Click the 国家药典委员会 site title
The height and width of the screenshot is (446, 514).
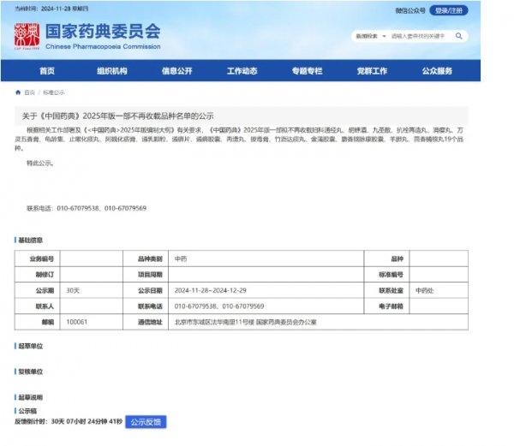[x=103, y=32]
